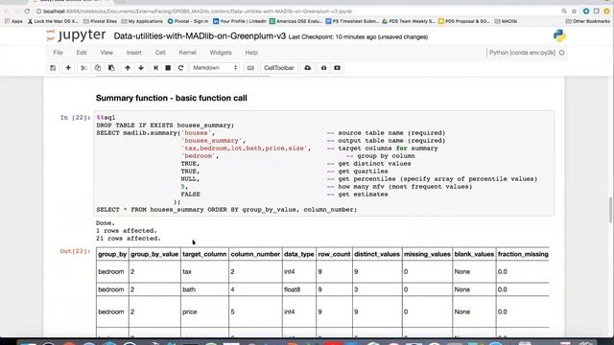Click the group_by column header
The width and height of the screenshot is (614, 345).
(x=112, y=254)
